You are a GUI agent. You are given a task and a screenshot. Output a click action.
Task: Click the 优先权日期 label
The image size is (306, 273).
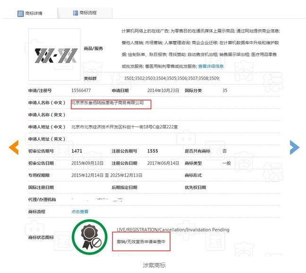(x=195, y=188)
